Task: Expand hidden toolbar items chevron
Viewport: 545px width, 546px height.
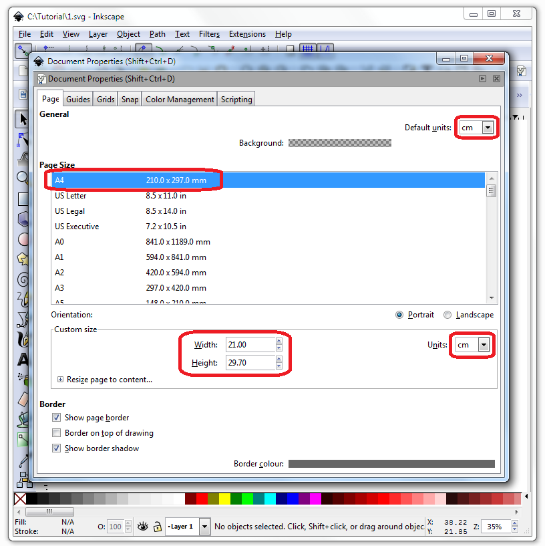Action: click(x=519, y=95)
